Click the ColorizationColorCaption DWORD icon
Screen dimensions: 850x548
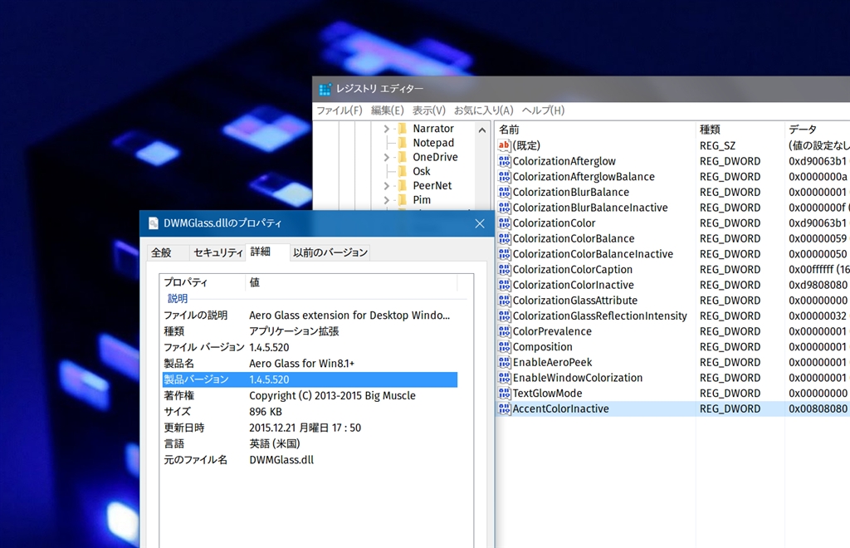pyautogui.click(x=504, y=269)
